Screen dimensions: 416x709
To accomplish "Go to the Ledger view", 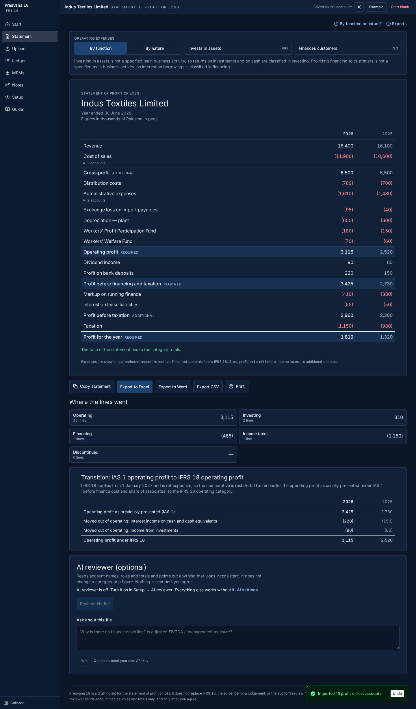I will point(30,61).
